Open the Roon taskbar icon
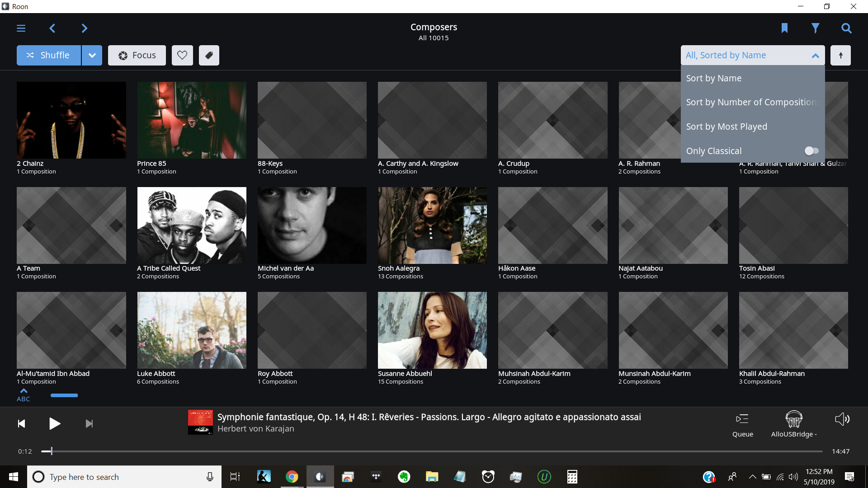The width and height of the screenshot is (868, 488). (320, 477)
